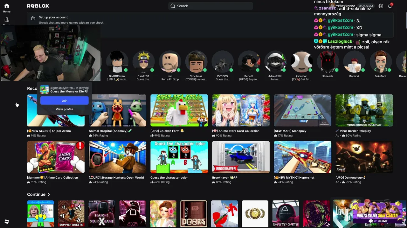407x228 pixels.
Task: Click the '[UPD] Demonology' game title
Action: [x=351, y=178]
